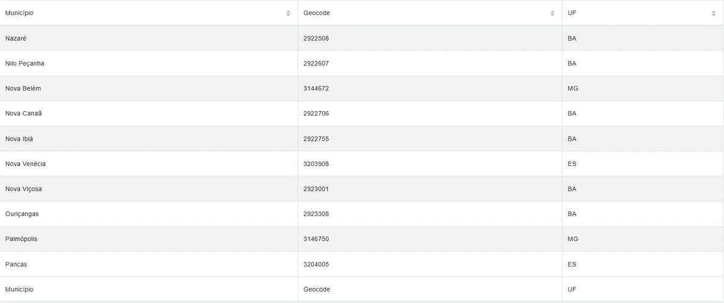Select the Ouriçangas municipality cell

coord(22,214)
